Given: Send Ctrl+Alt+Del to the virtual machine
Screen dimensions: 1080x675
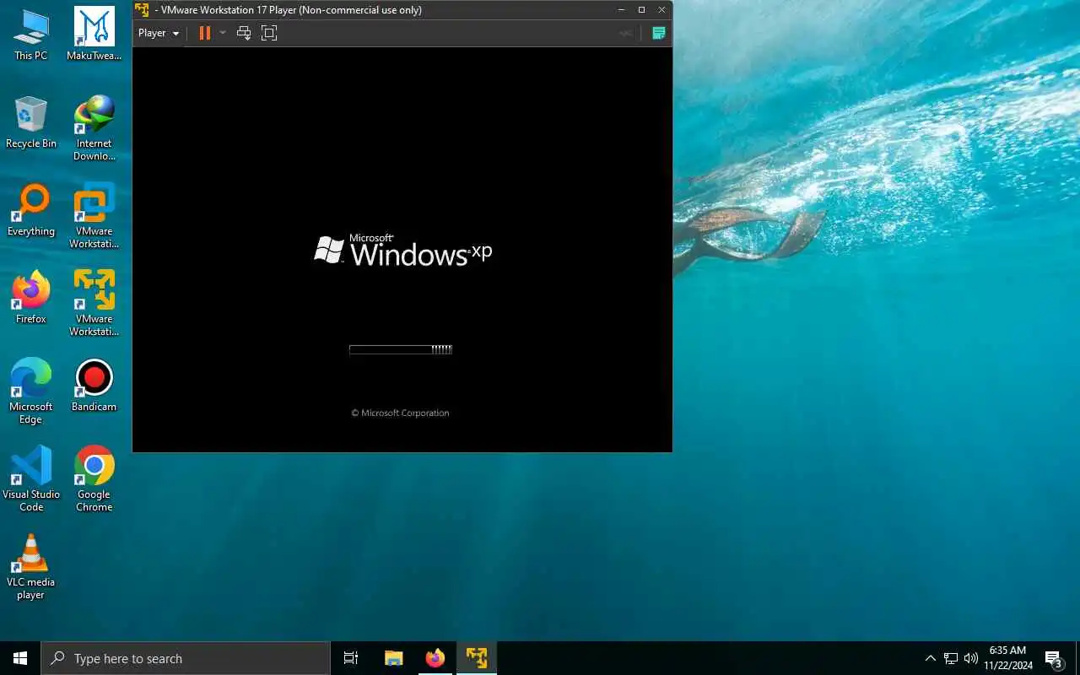Looking at the screenshot, I should (244, 33).
